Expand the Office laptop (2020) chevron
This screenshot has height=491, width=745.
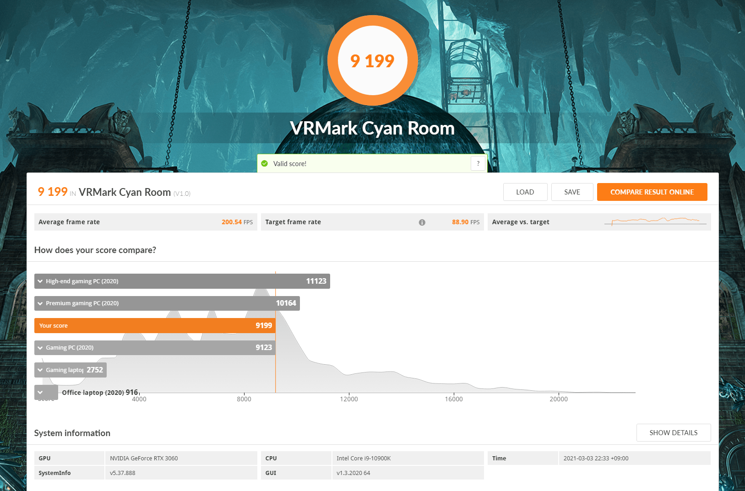click(40, 393)
